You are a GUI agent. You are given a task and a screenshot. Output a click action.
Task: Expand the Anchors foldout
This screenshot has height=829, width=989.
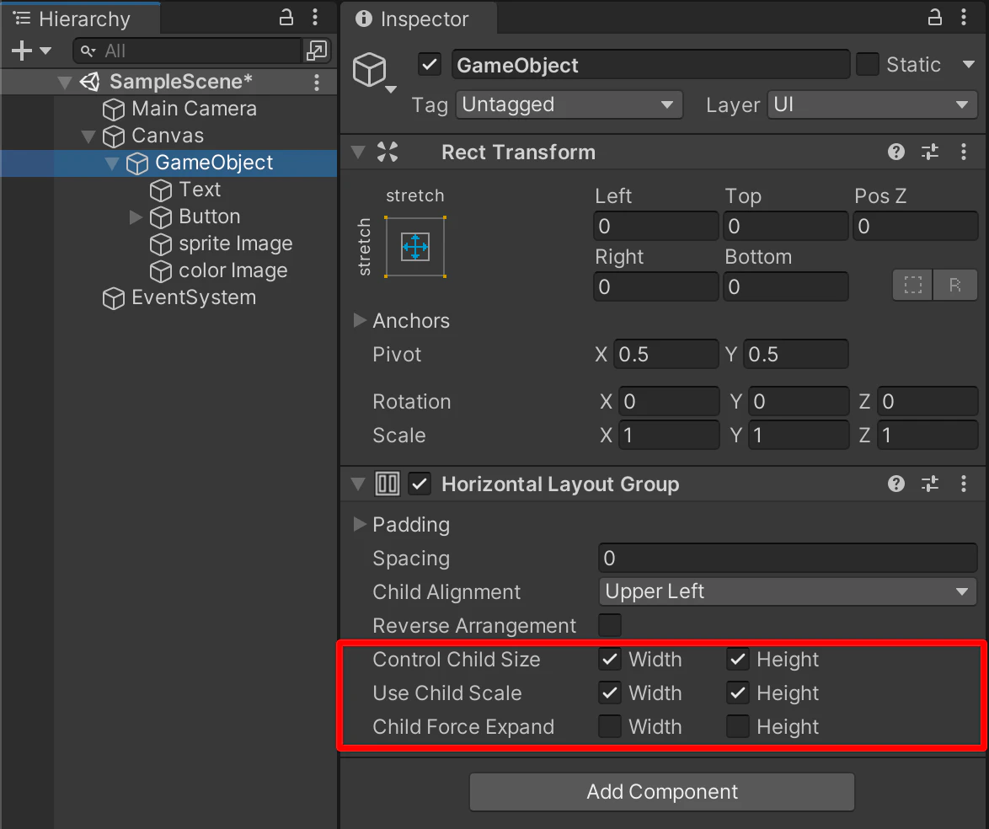[360, 320]
